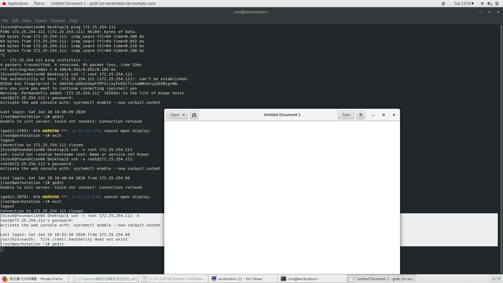503x283 pixels.
Task: Click the focused window title in top bar
Action: (103, 3)
